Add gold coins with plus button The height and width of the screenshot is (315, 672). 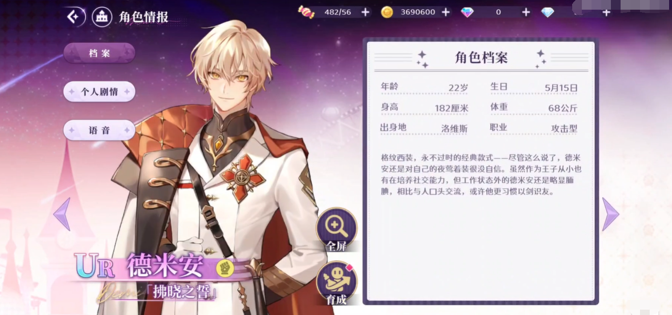click(446, 12)
